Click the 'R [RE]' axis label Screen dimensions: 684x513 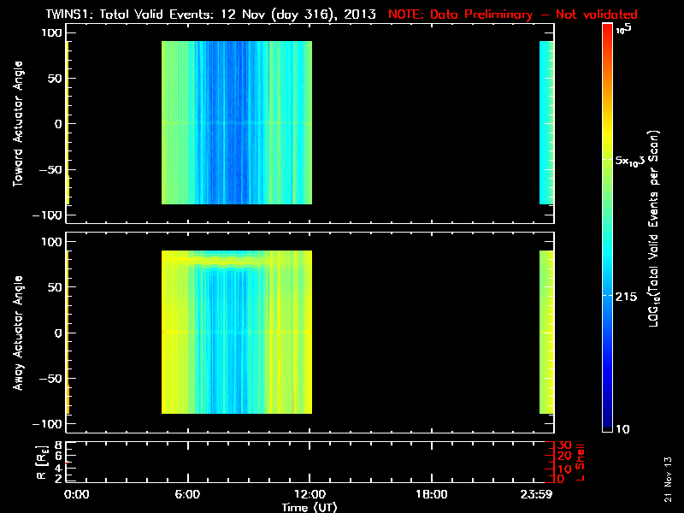click(41, 463)
